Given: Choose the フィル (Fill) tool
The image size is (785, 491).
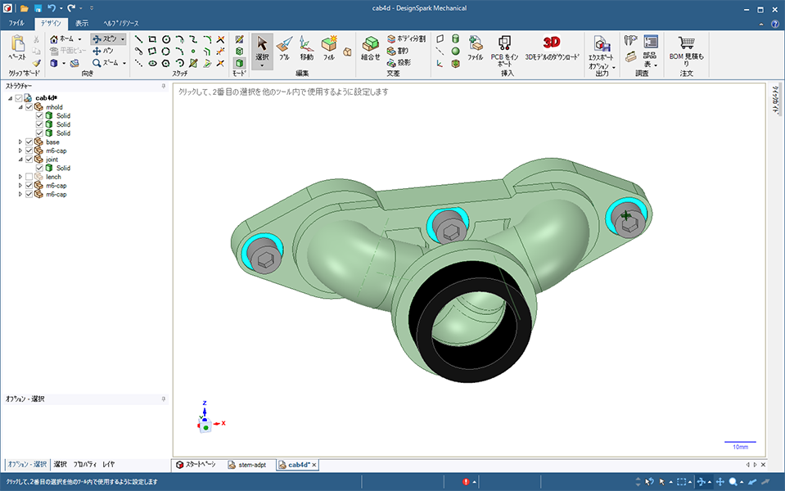Looking at the screenshot, I should click(x=329, y=47).
